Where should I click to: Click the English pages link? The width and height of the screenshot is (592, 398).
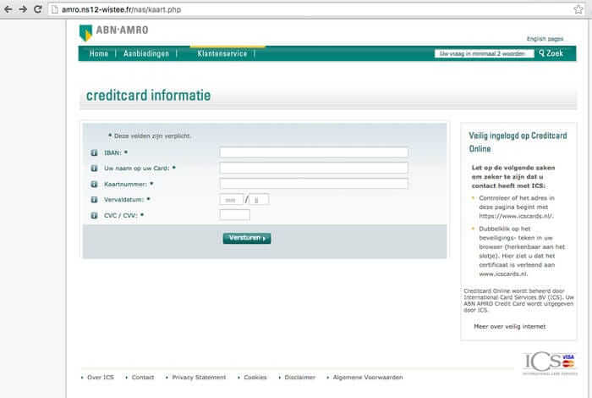tap(545, 39)
